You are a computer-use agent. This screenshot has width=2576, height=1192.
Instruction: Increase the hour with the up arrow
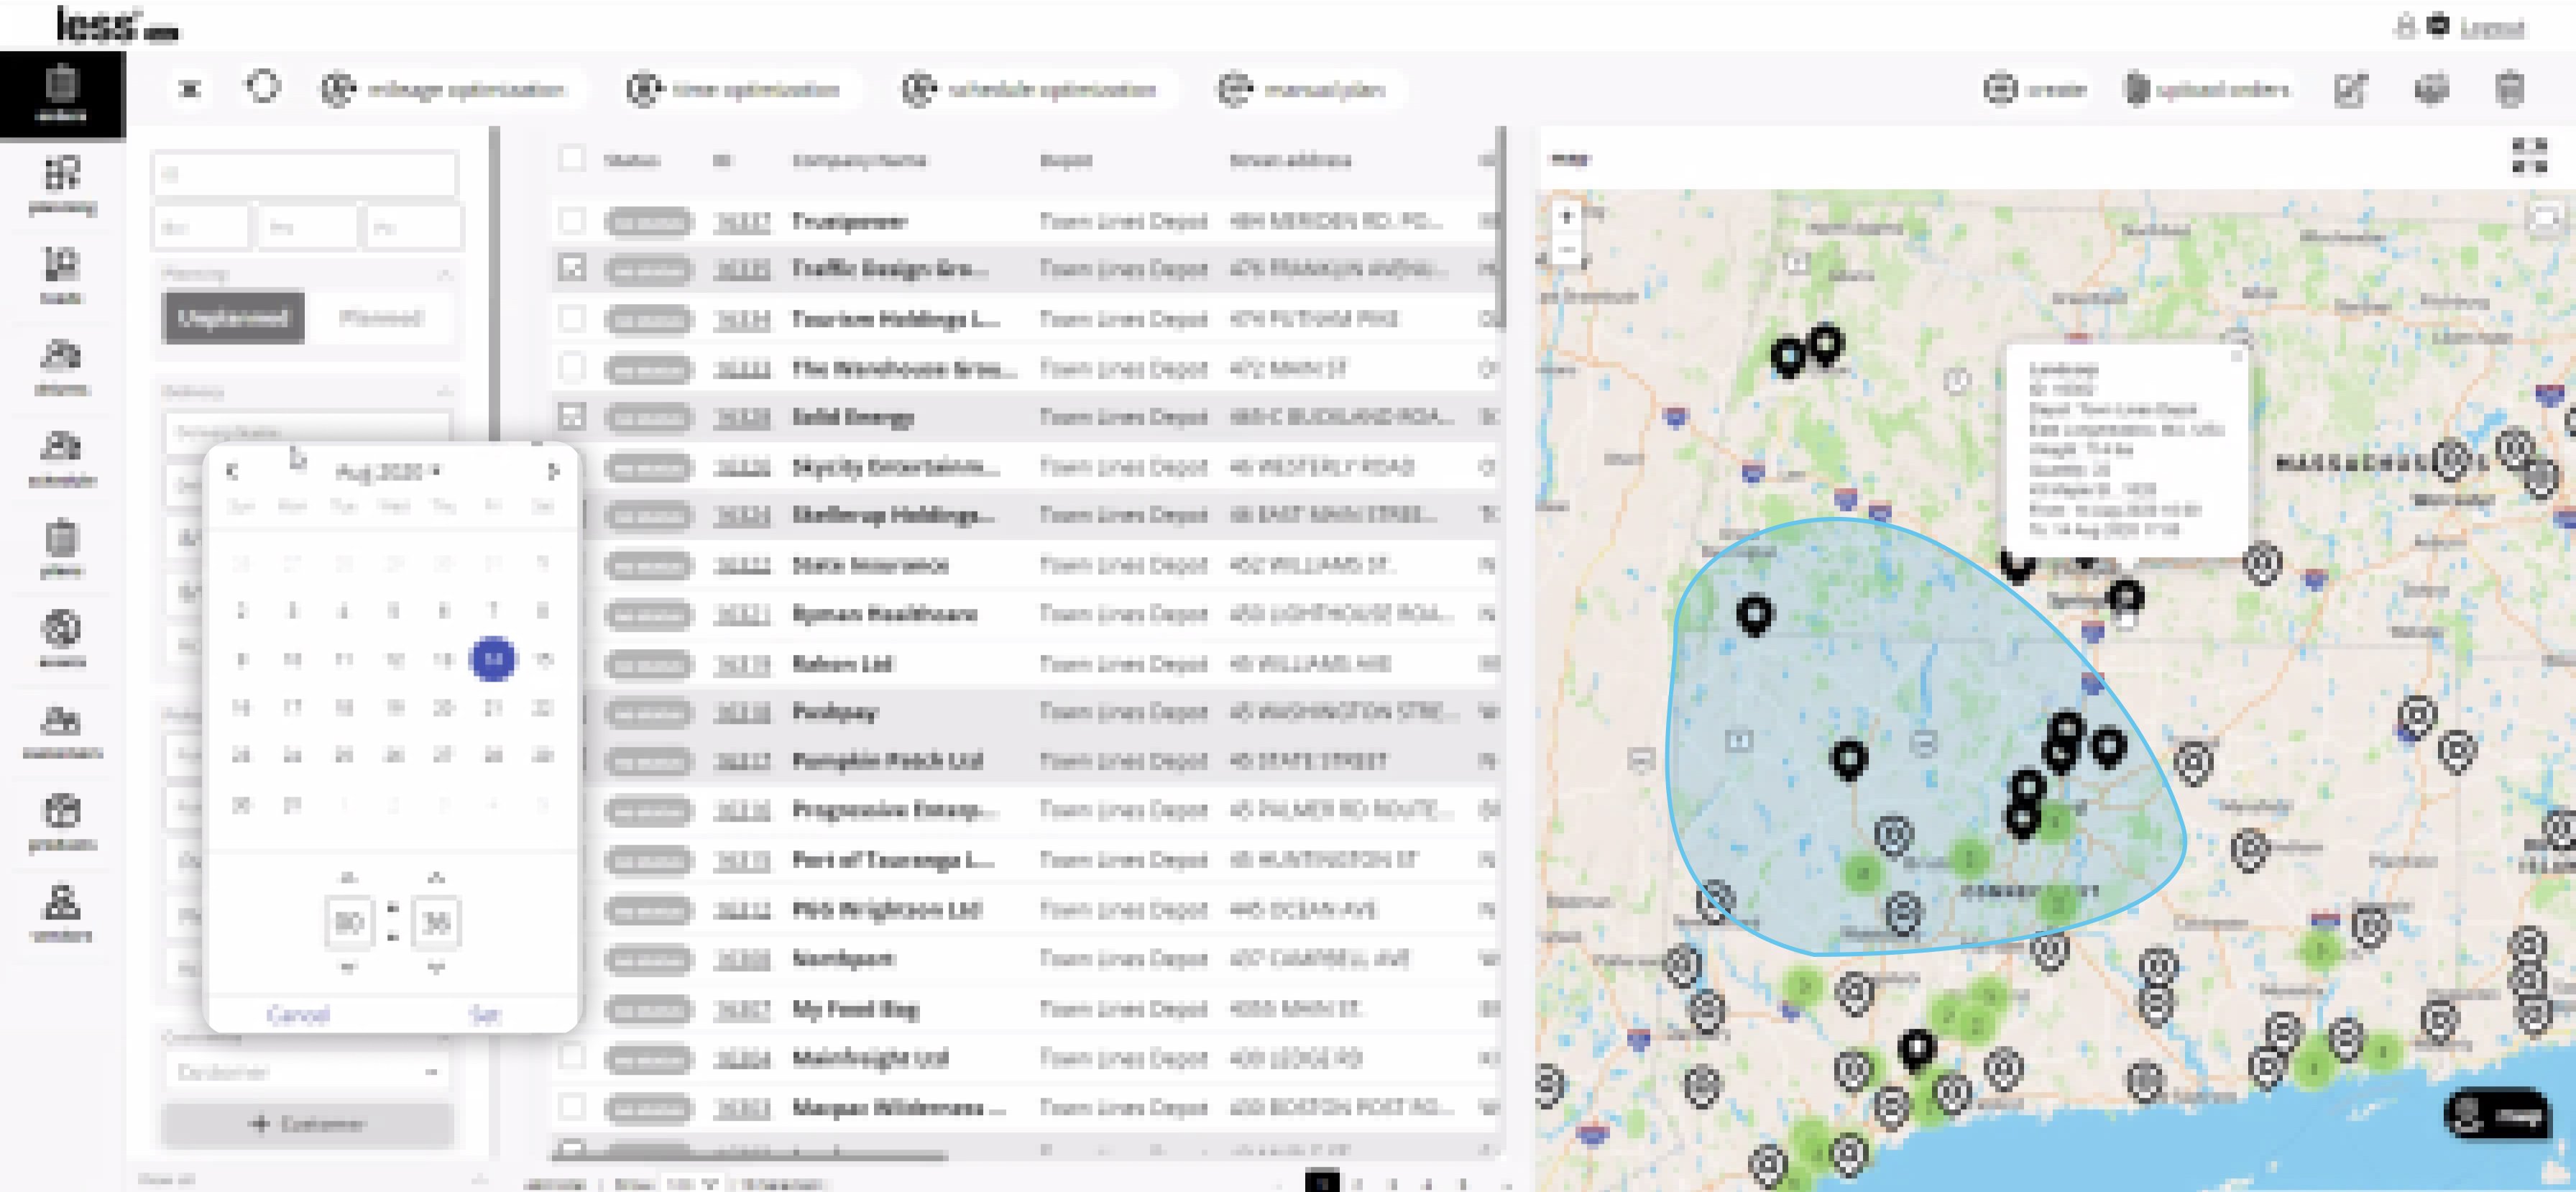[348, 878]
